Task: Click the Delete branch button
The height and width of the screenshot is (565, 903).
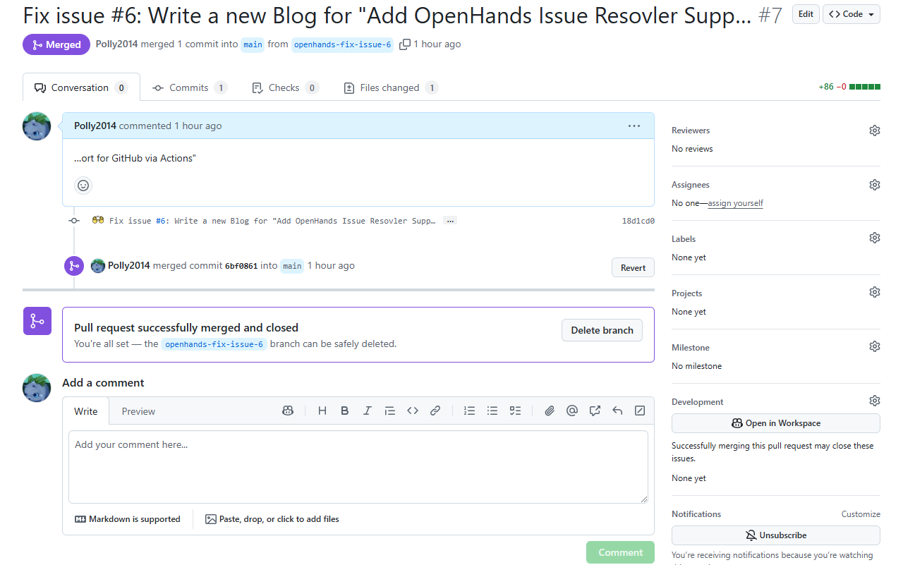Action: pyautogui.click(x=602, y=330)
